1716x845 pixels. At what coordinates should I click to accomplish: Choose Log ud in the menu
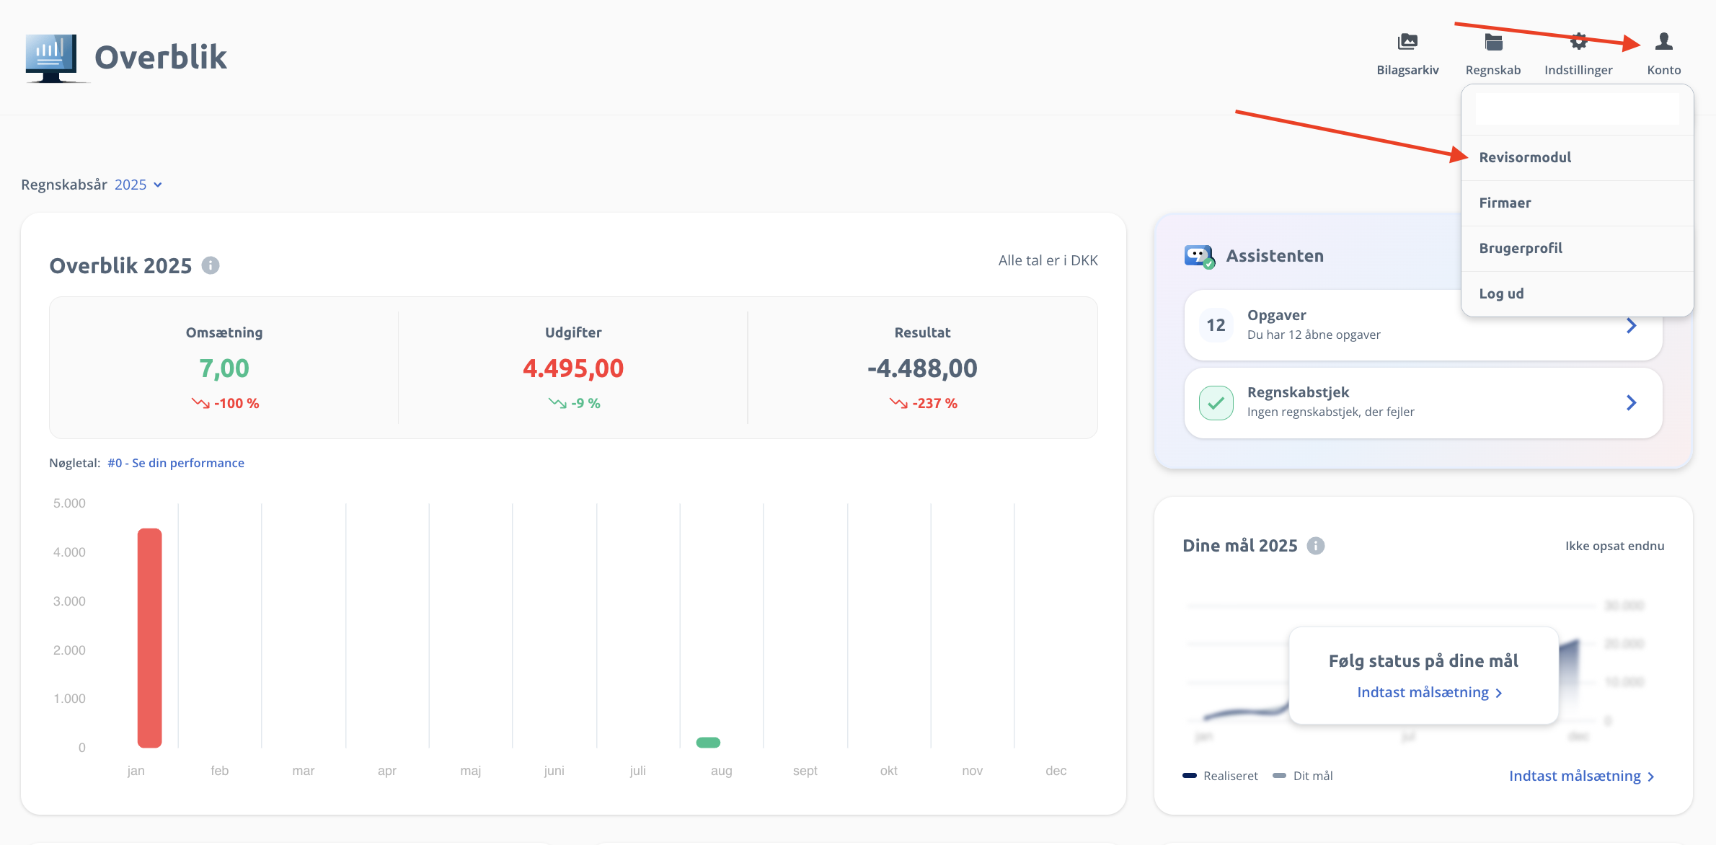click(x=1501, y=293)
